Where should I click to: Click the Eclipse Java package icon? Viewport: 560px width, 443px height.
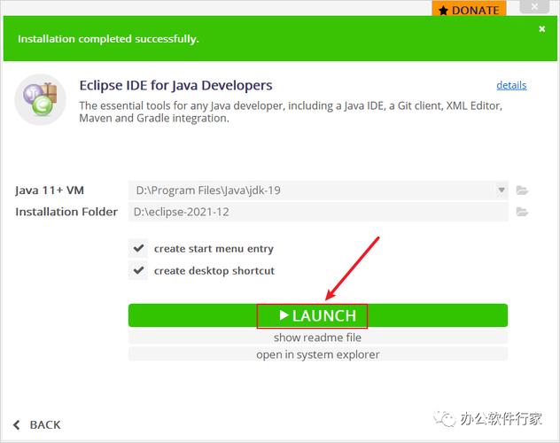tap(40, 99)
